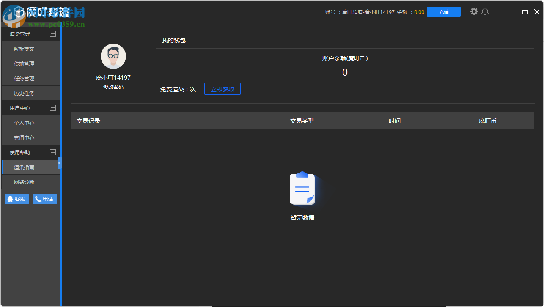The width and height of the screenshot is (544, 307).
Task: Click the 电话 phone support icon
Action: pos(44,198)
